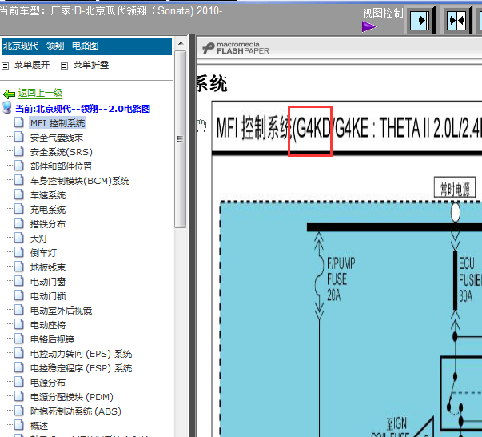Click the Macromedia FlashPaper logo
The height and width of the screenshot is (437, 482).
236,48
